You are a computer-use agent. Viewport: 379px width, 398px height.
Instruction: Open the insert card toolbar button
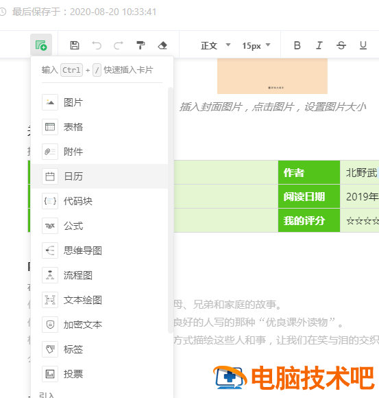point(41,45)
